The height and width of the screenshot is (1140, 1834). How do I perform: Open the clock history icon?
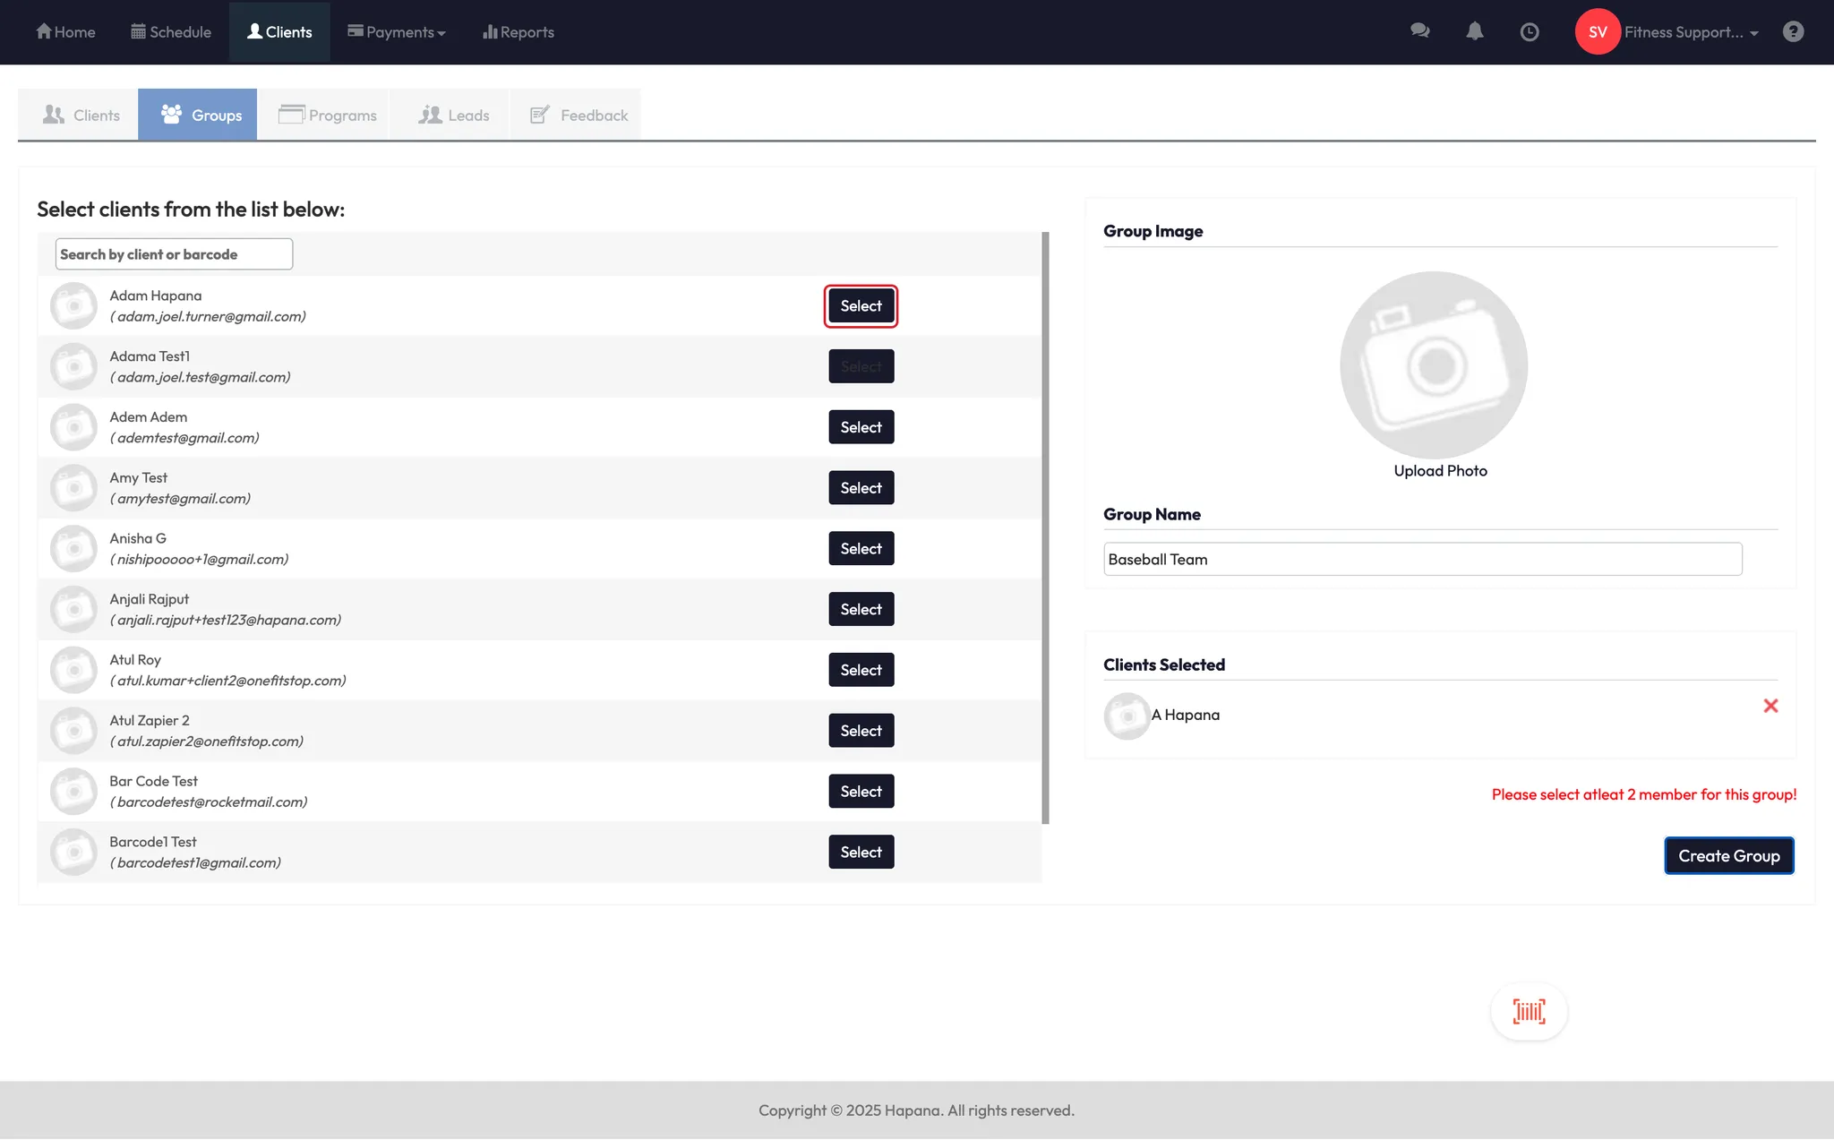(1530, 32)
